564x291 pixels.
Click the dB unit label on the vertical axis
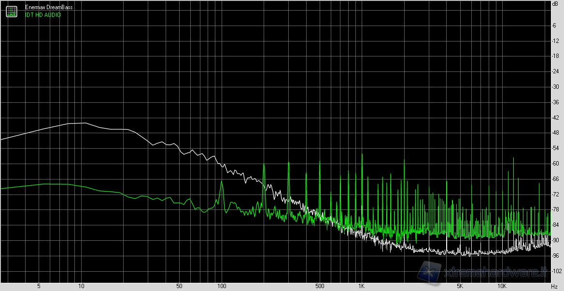tap(555, 3)
